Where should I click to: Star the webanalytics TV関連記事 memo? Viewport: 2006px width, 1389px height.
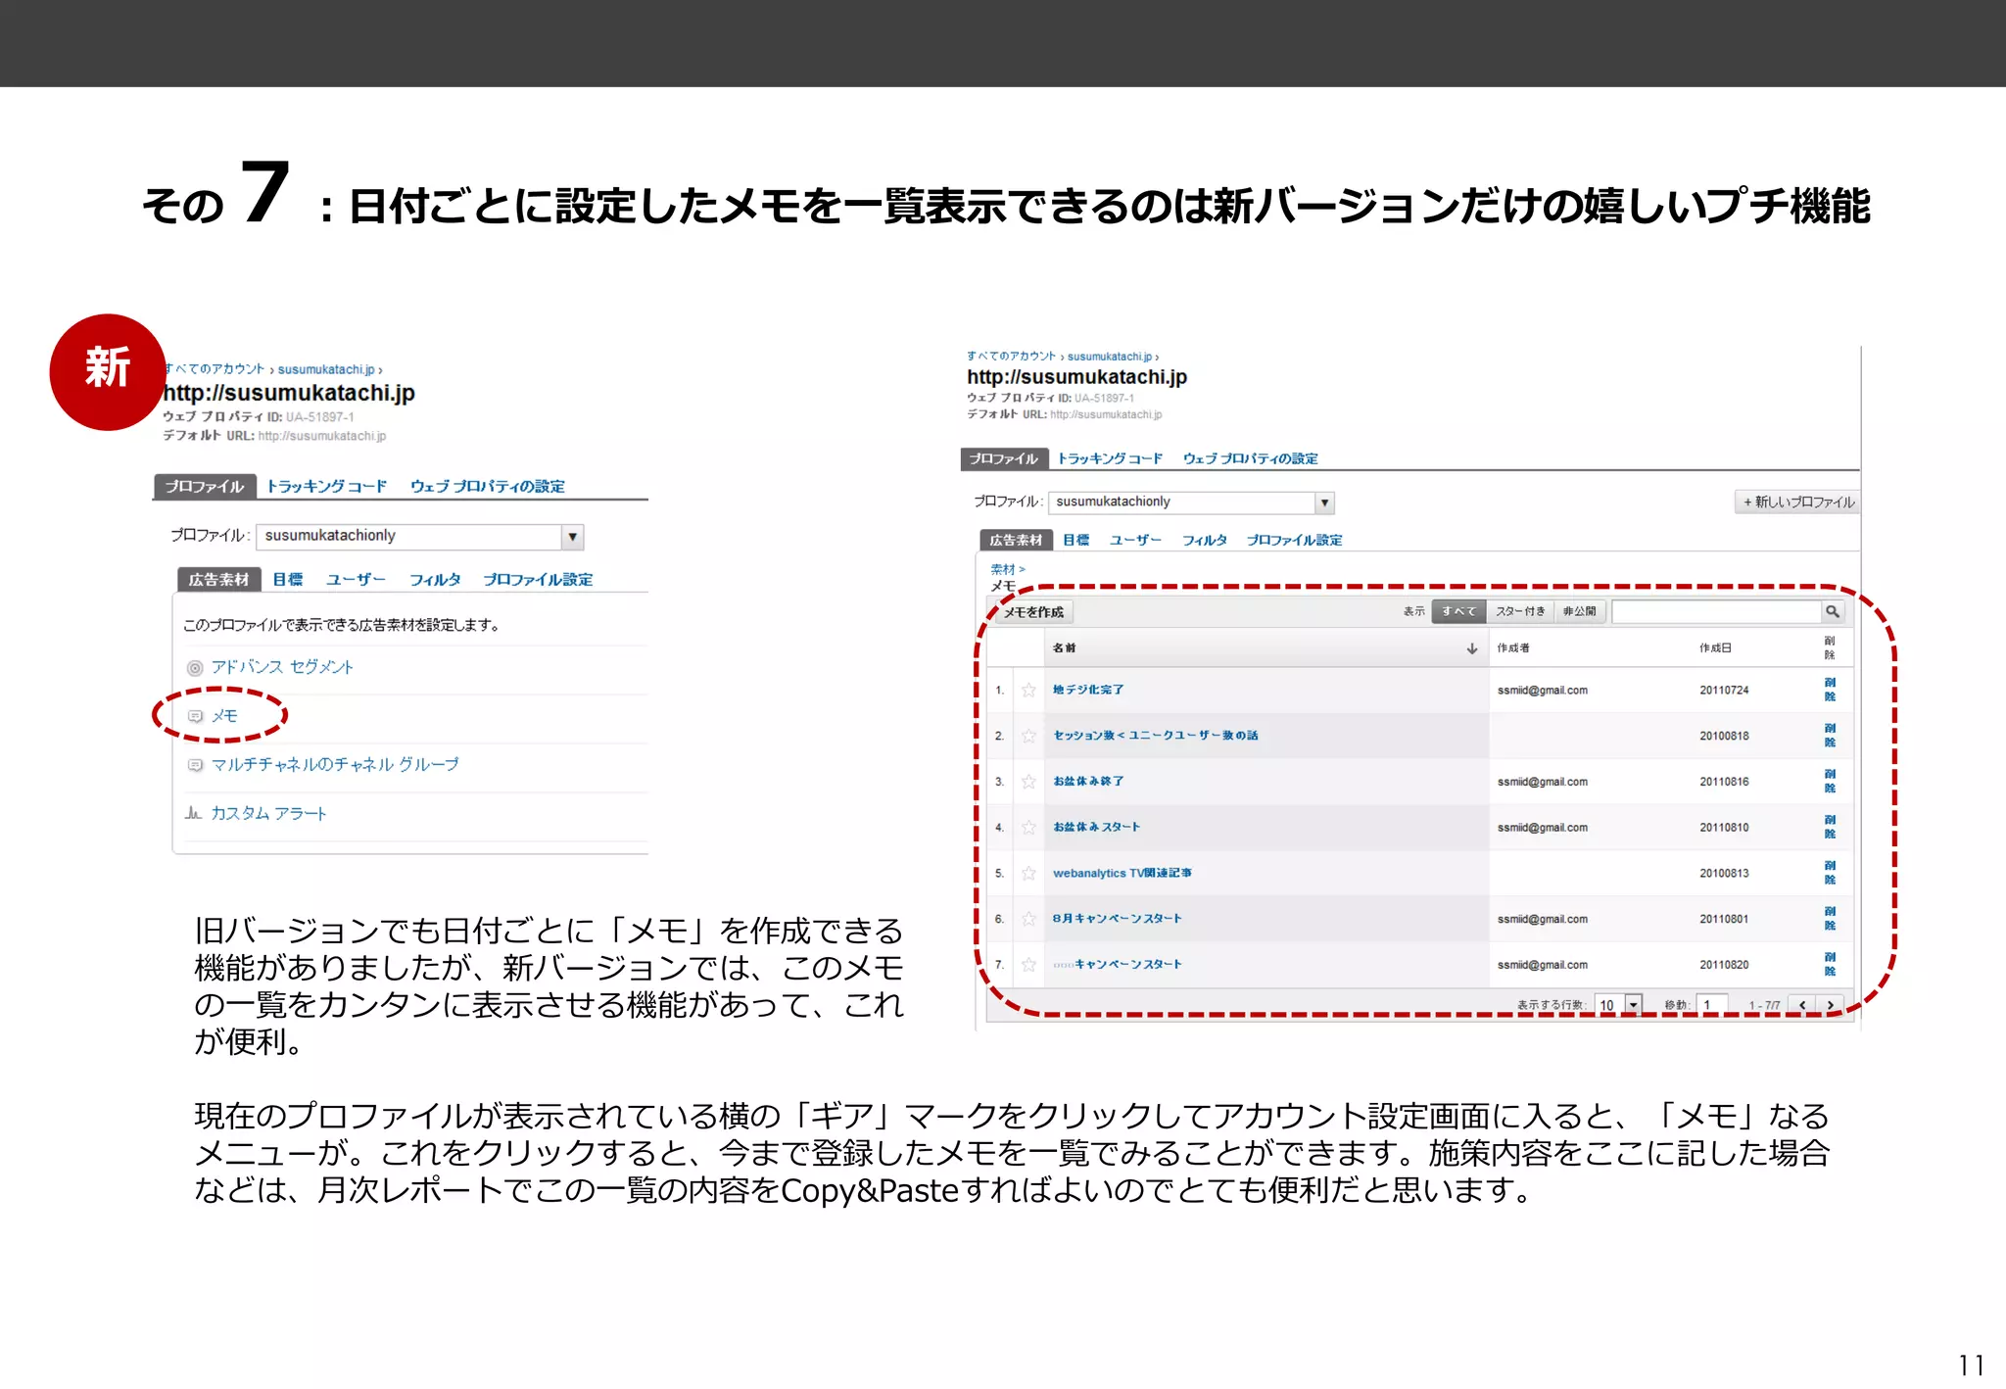coord(1028,873)
